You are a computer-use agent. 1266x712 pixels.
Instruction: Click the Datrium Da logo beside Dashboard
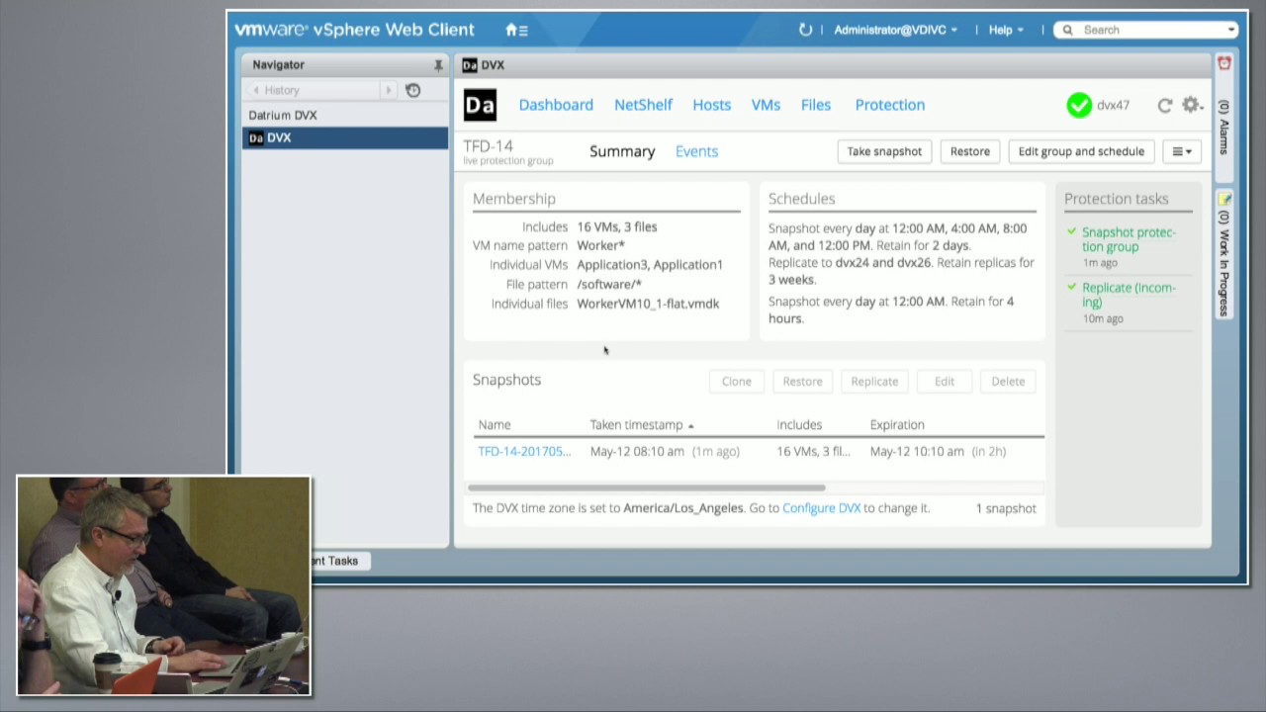(480, 105)
